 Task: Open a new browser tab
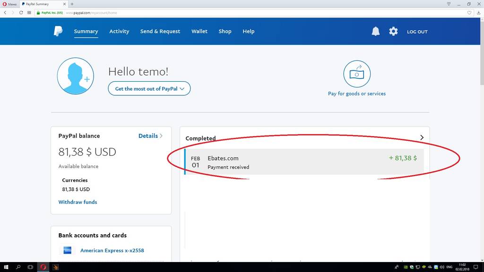pos(72,4)
